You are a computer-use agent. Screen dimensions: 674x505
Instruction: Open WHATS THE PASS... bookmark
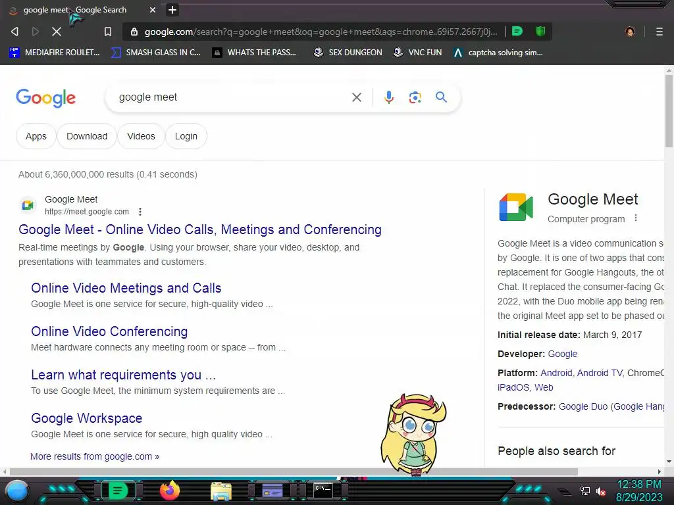coord(254,53)
